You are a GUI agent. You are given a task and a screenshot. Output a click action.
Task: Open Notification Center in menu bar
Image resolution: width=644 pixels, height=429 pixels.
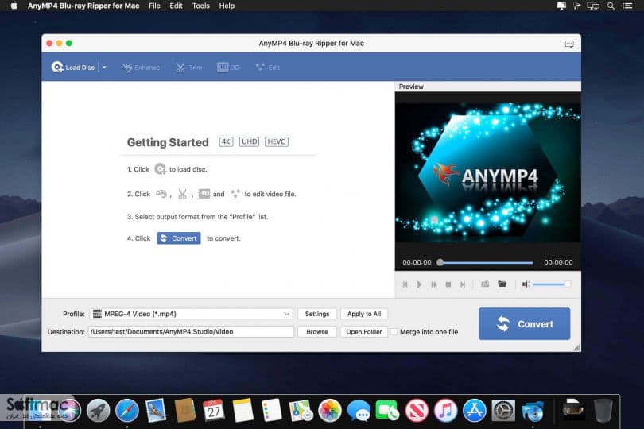point(627,6)
